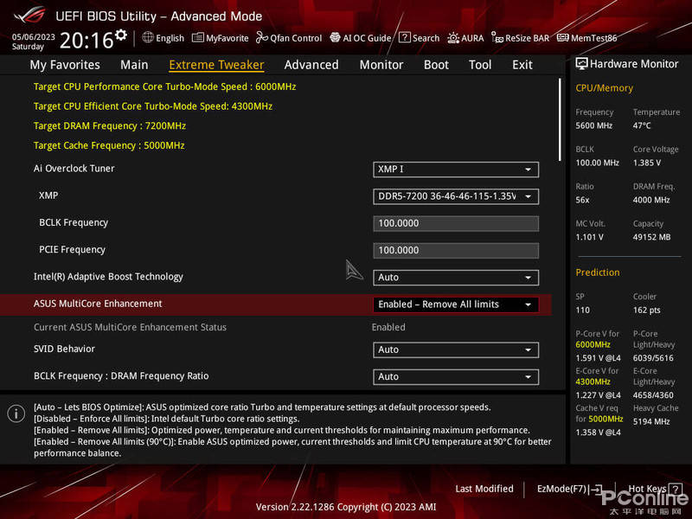Click the BCLK Frequency input field

tap(456, 223)
